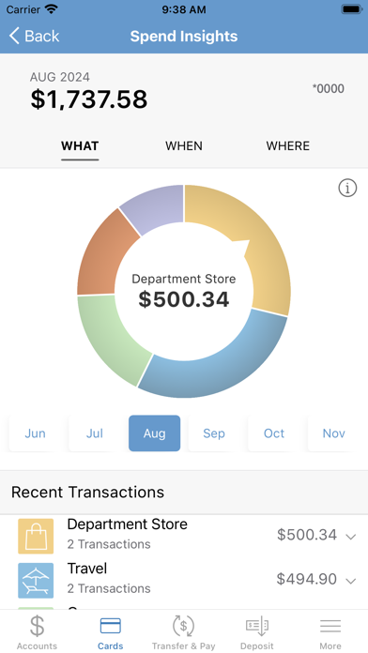The image size is (368, 653).
Task: Tap the Department Store shopping bag icon
Action: click(x=36, y=537)
